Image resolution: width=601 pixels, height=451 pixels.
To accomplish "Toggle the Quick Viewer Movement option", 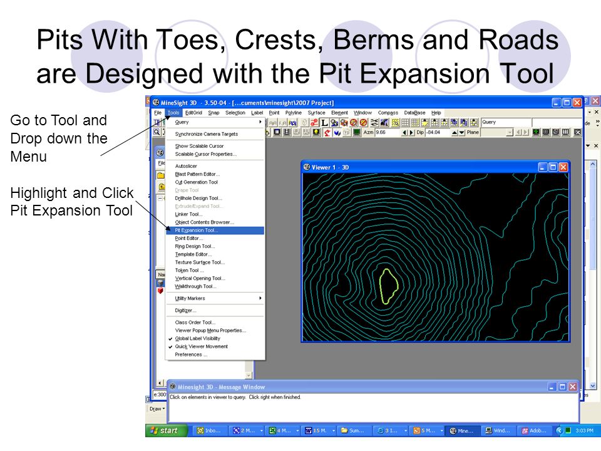I will [215, 346].
